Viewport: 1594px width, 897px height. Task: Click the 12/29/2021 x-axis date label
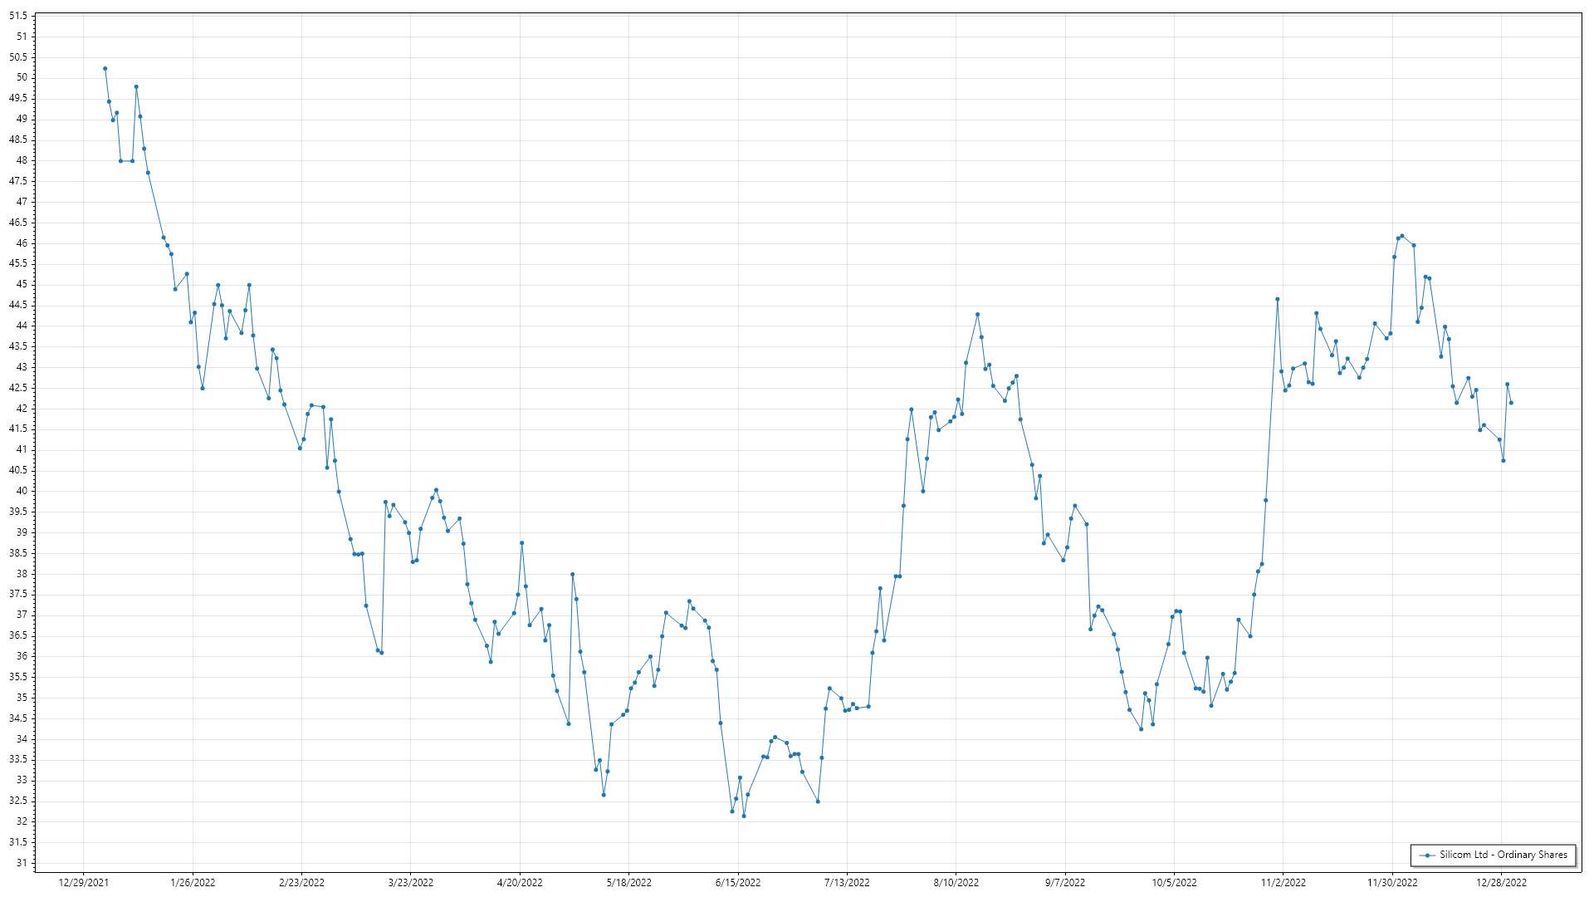[84, 883]
